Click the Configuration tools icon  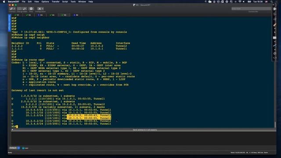(x=39, y=9)
